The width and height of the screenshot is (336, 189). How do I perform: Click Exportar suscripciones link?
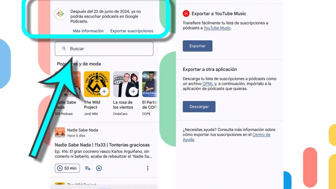[x=132, y=31]
